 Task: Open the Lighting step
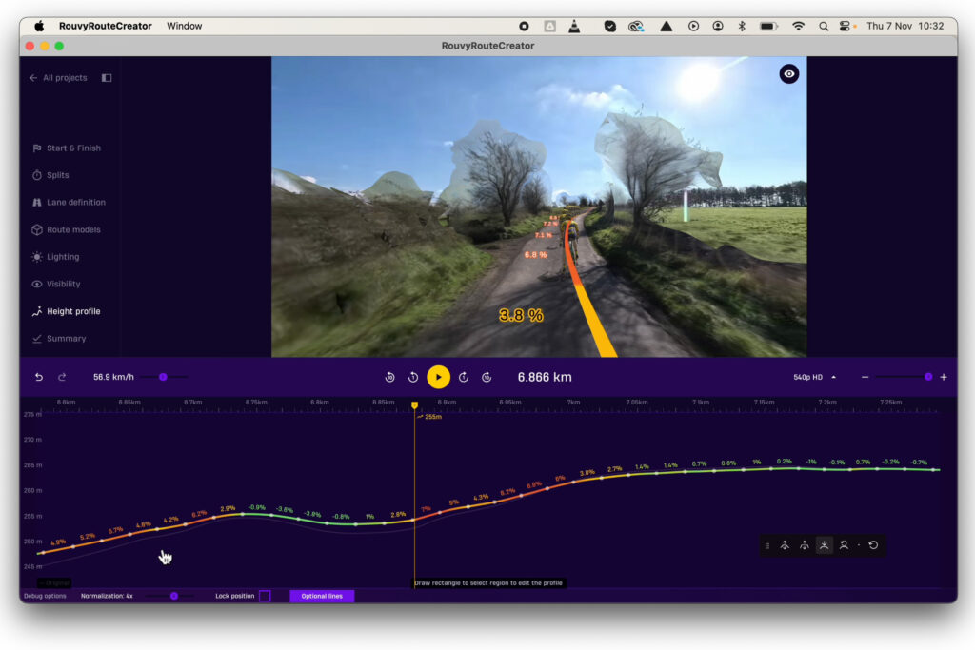[55, 257]
